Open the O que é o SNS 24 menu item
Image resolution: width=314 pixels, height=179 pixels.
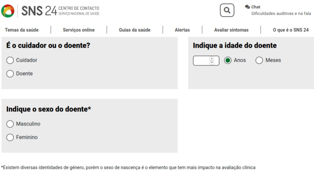[x=291, y=30]
